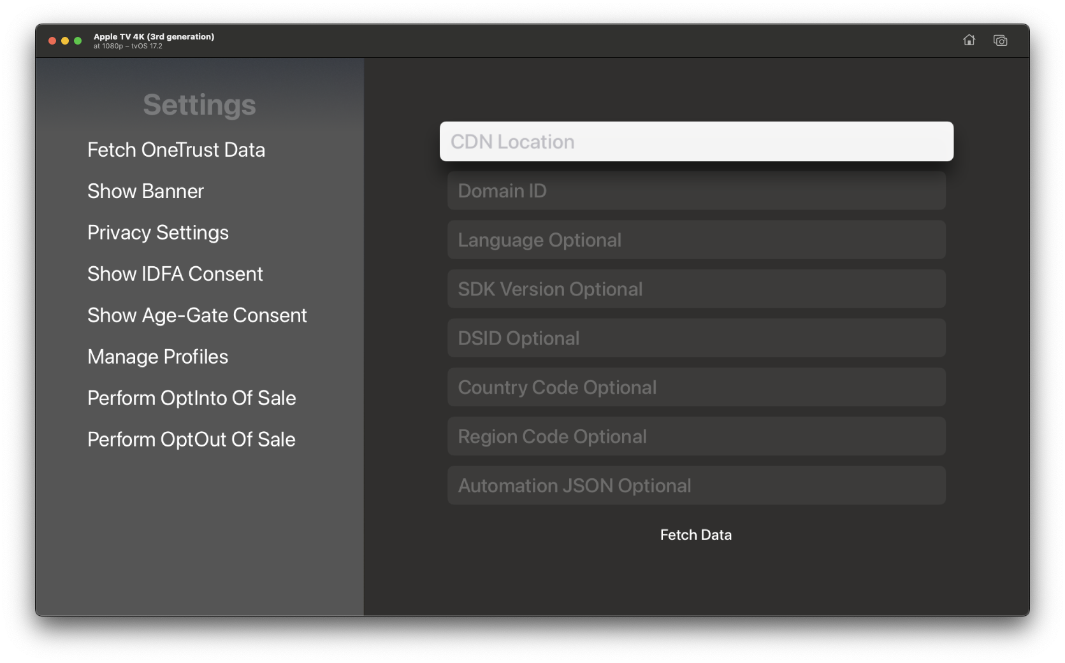This screenshot has width=1065, height=663.
Task: Trigger Perform OptInto Of Sale
Action: click(191, 398)
